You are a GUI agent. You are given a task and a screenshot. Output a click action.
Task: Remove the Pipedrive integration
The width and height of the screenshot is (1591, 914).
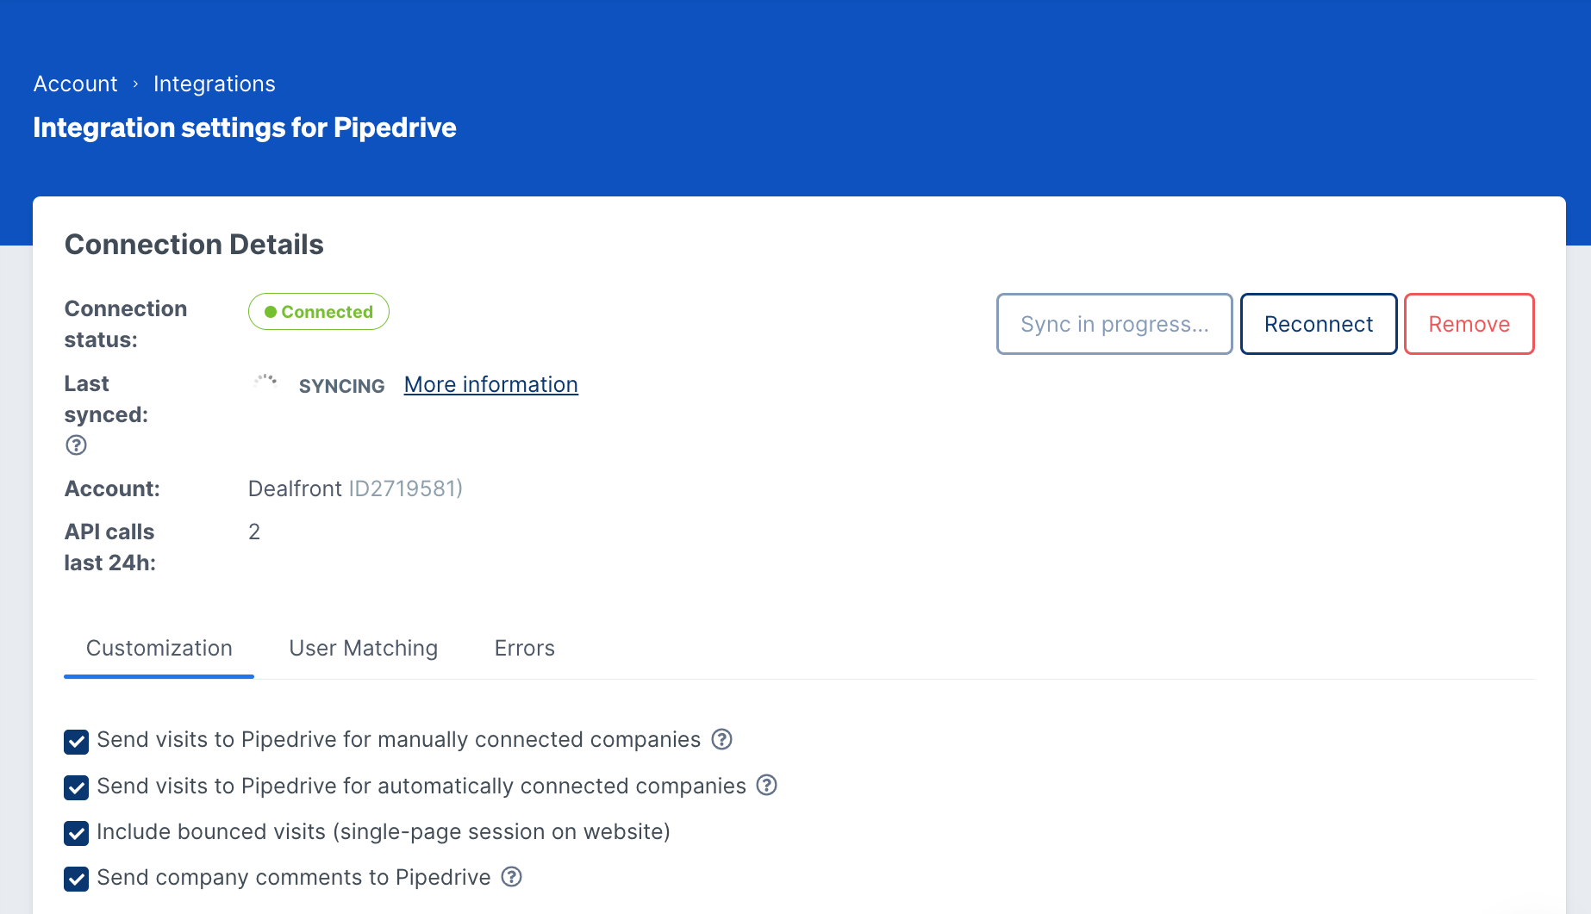click(x=1469, y=324)
